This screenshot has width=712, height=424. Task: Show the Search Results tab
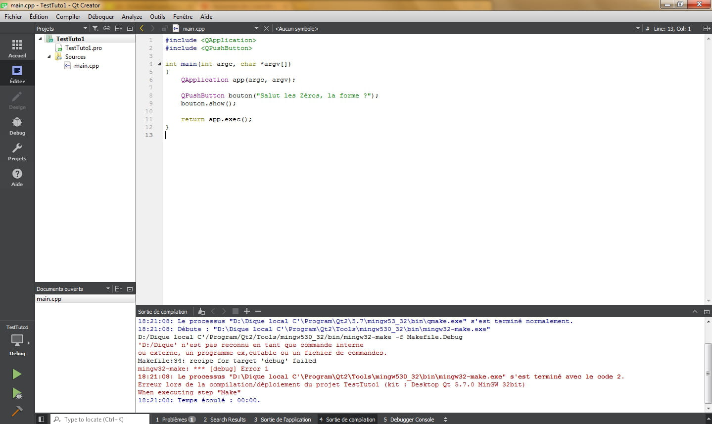[225, 420]
